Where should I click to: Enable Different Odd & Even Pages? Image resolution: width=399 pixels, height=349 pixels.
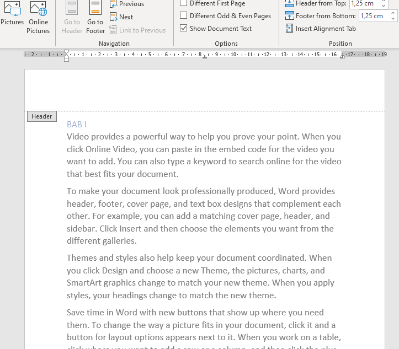184,16
